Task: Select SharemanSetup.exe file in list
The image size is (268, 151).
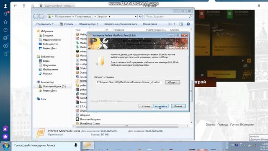Action: pos(88,119)
